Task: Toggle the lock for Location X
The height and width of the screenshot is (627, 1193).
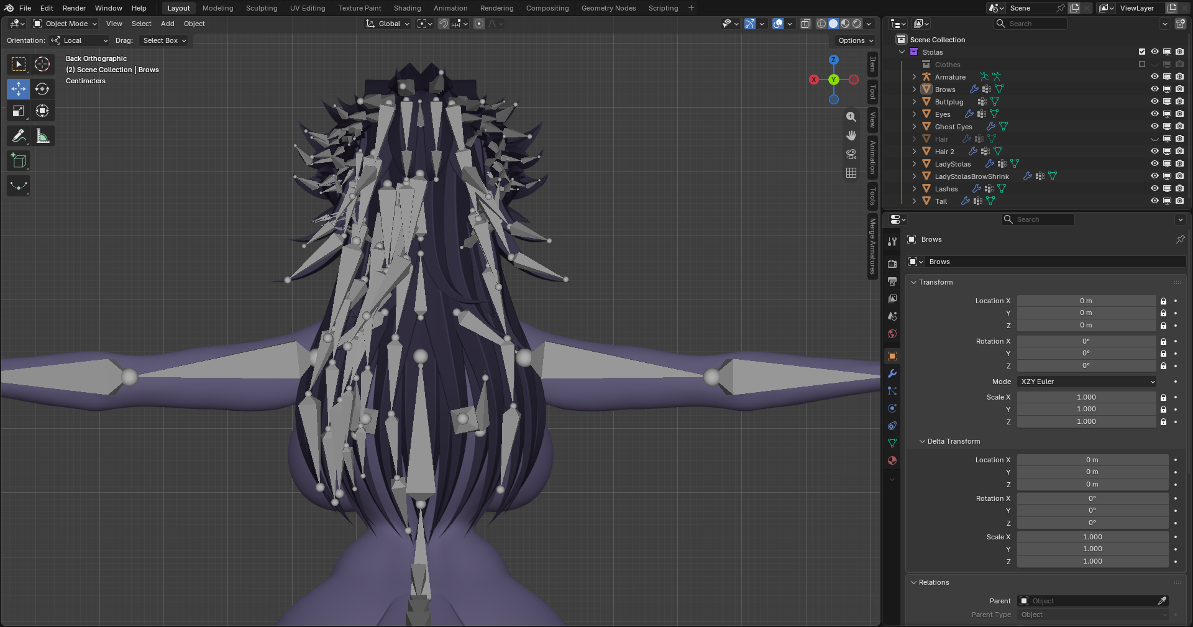Action: (1163, 301)
